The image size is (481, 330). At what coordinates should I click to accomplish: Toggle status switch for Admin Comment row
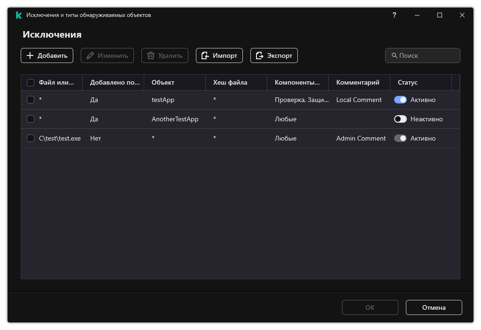point(400,138)
